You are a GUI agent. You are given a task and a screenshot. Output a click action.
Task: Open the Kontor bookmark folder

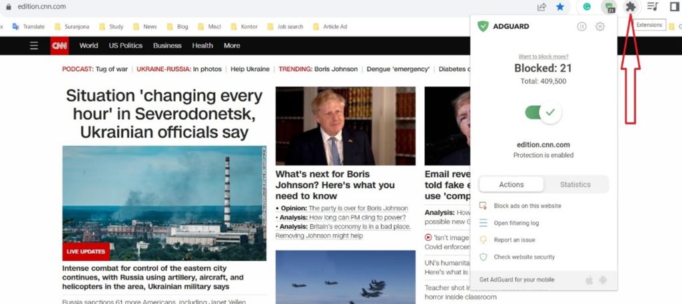click(244, 27)
